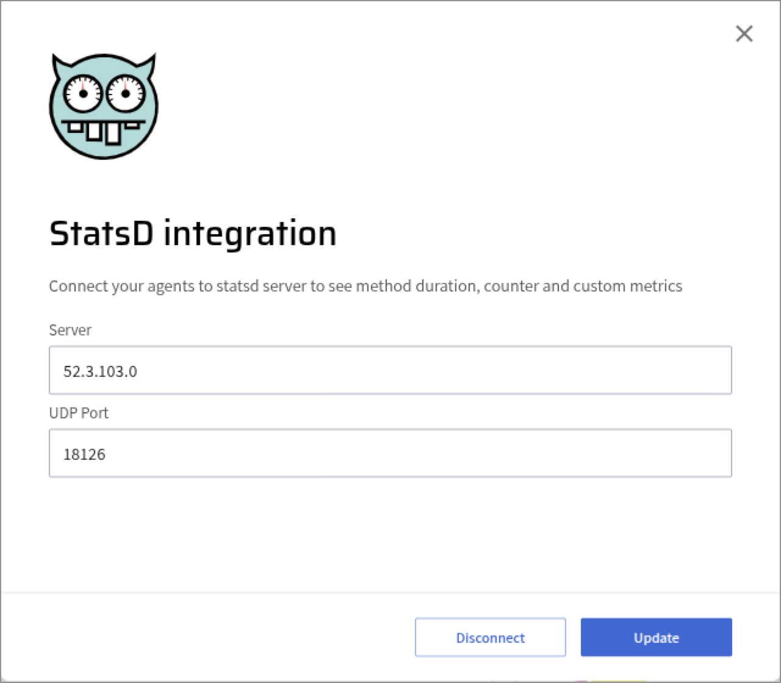Click the left gauge eye of the logo
Screen dimensions: 781x683
click(83, 93)
